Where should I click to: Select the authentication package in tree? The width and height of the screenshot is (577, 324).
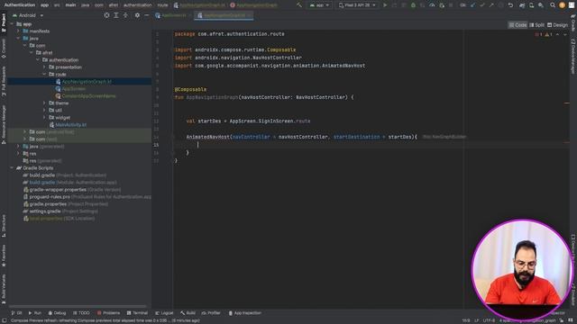click(x=63, y=60)
